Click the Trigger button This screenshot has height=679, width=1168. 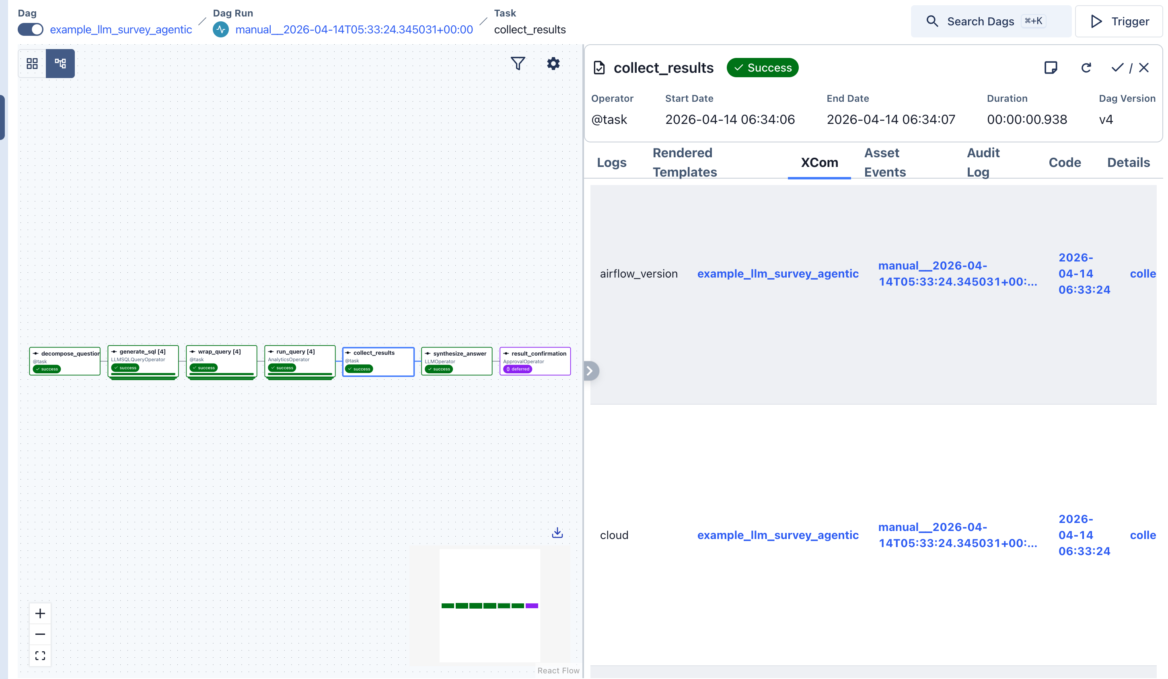pyautogui.click(x=1119, y=21)
